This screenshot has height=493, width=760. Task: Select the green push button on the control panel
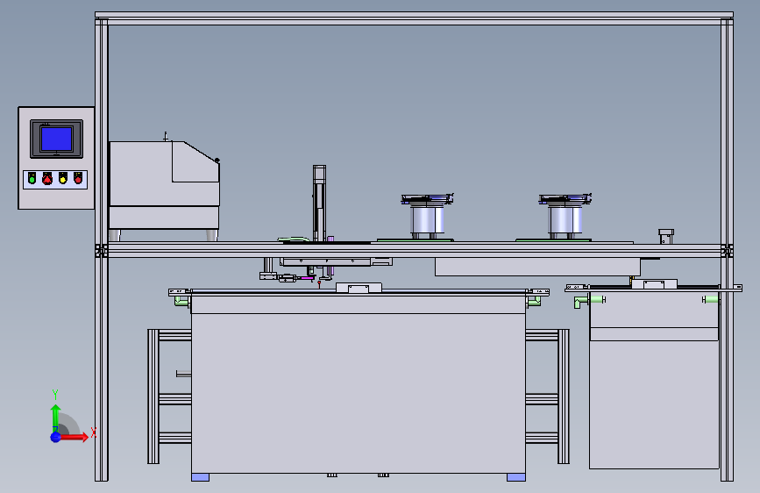32,179
